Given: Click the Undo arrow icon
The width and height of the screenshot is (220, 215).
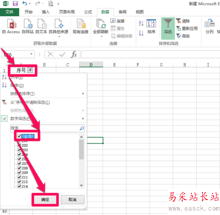Looking at the screenshot, I should (25, 4).
